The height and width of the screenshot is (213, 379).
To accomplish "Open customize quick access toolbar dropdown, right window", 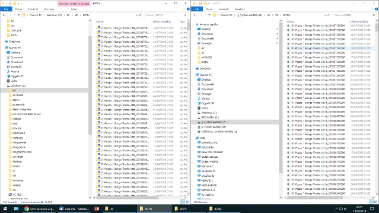I will click(x=209, y=3).
